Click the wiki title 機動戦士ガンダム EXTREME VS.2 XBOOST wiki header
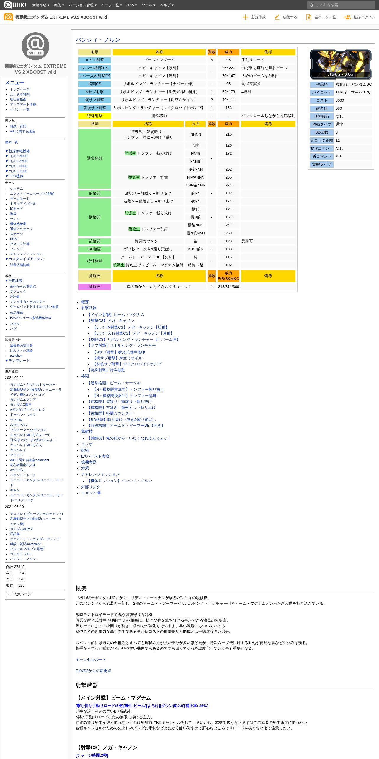This screenshot has width=379, height=759. click(61, 17)
